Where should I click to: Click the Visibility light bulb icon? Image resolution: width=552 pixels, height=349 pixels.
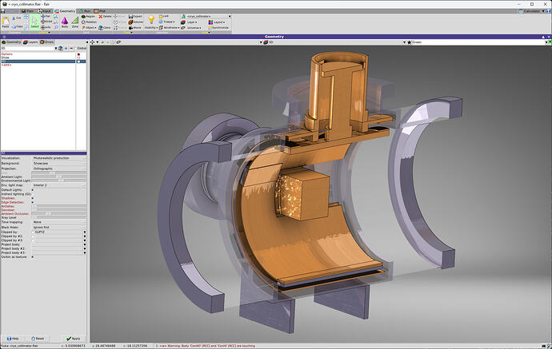click(x=151, y=22)
